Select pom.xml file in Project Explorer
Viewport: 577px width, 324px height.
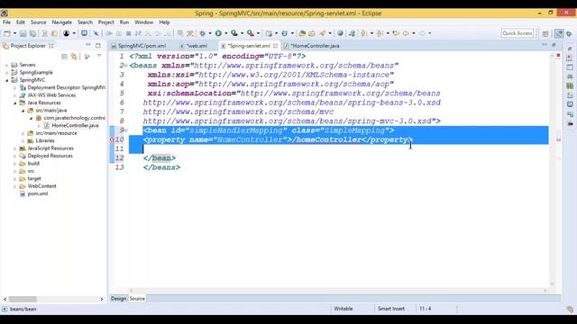[x=38, y=194]
